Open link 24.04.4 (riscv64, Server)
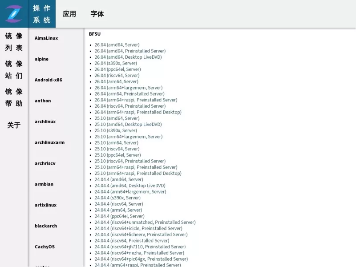Screen dimensions: 356x267 coord(119,204)
